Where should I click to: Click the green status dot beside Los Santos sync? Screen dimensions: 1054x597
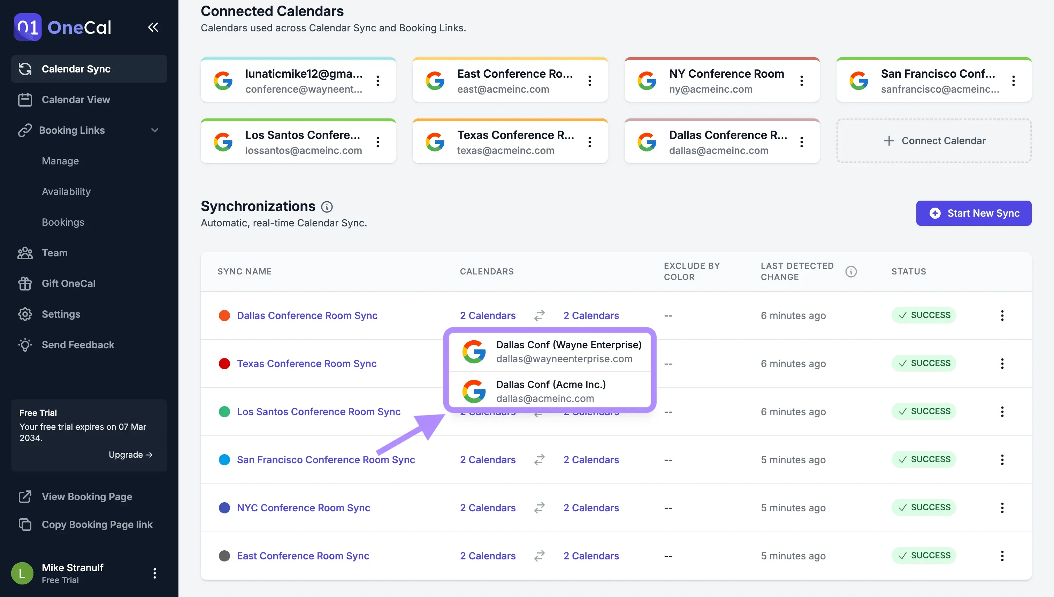(224, 412)
